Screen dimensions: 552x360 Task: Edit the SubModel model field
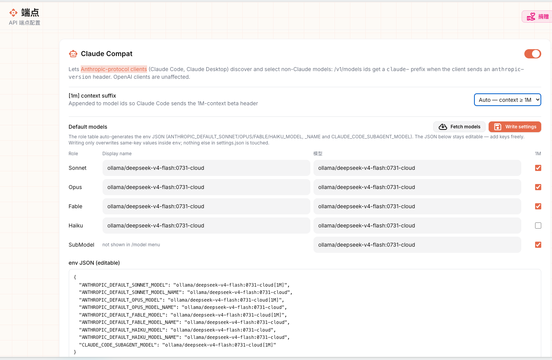click(x=417, y=245)
